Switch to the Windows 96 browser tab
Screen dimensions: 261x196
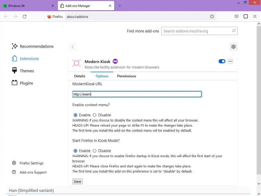tap(28, 6)
